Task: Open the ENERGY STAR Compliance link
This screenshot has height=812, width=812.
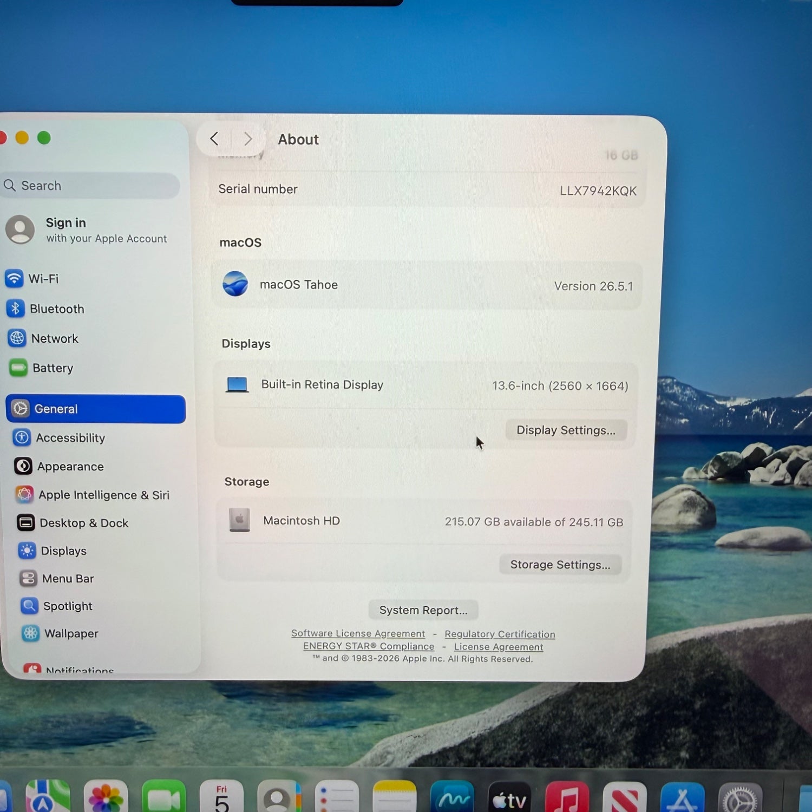Action: (369, 646)
